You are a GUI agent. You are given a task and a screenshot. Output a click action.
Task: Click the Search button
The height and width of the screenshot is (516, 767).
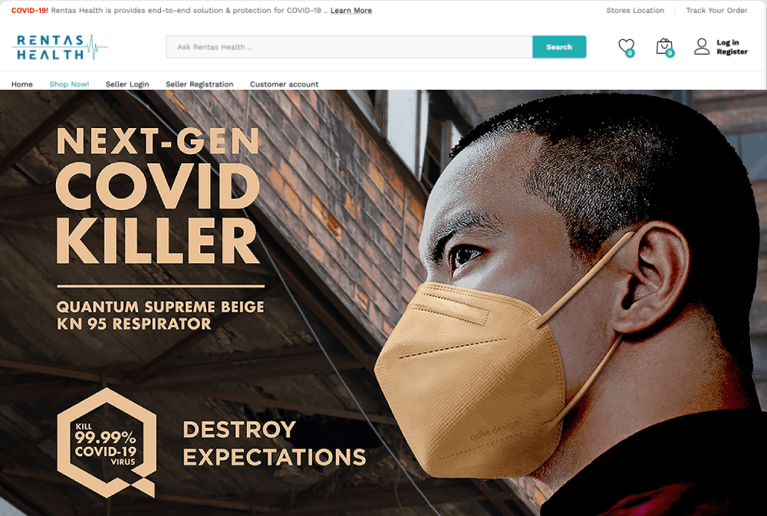point(559,47)
